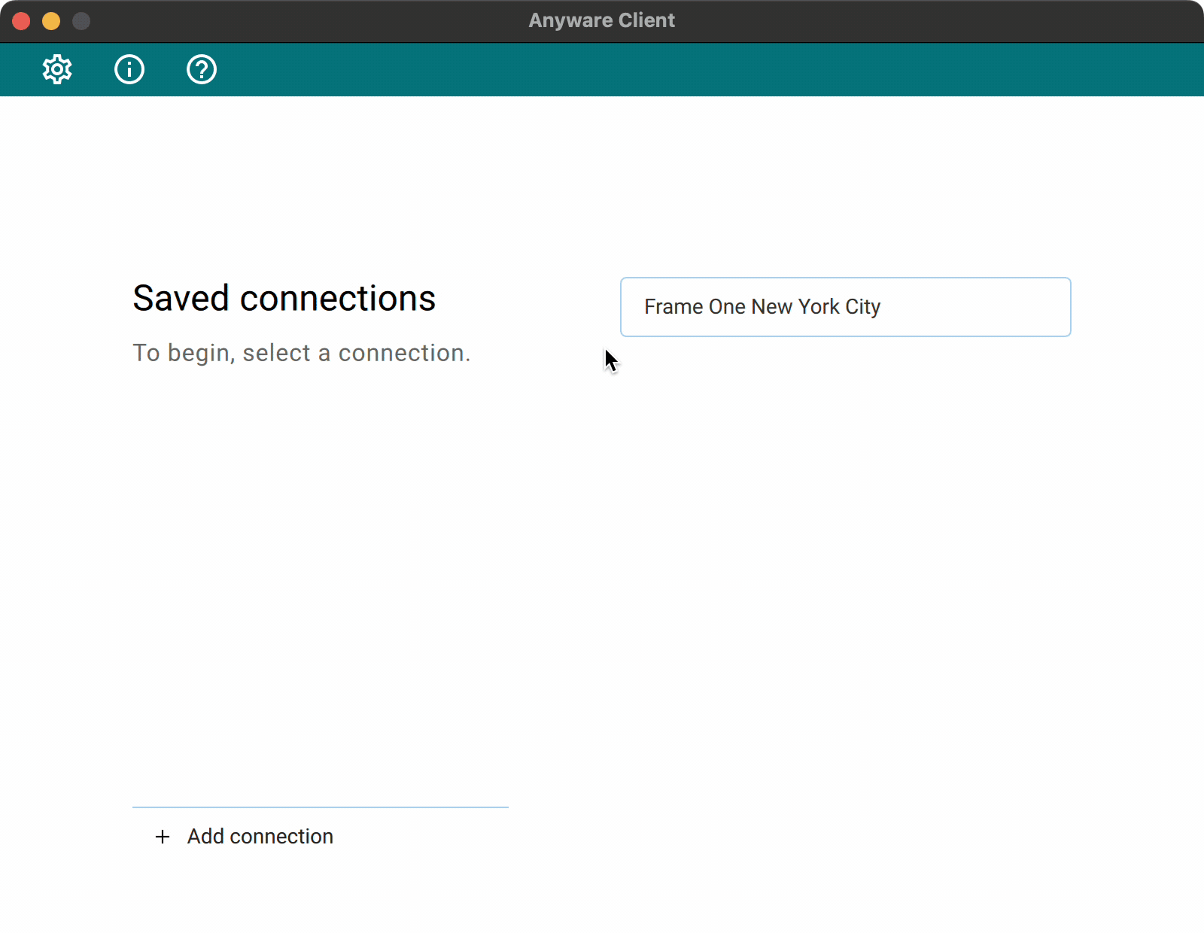Click the plus icon beside Add connection
1204x933 pixels.
click(x=162, y=837)
